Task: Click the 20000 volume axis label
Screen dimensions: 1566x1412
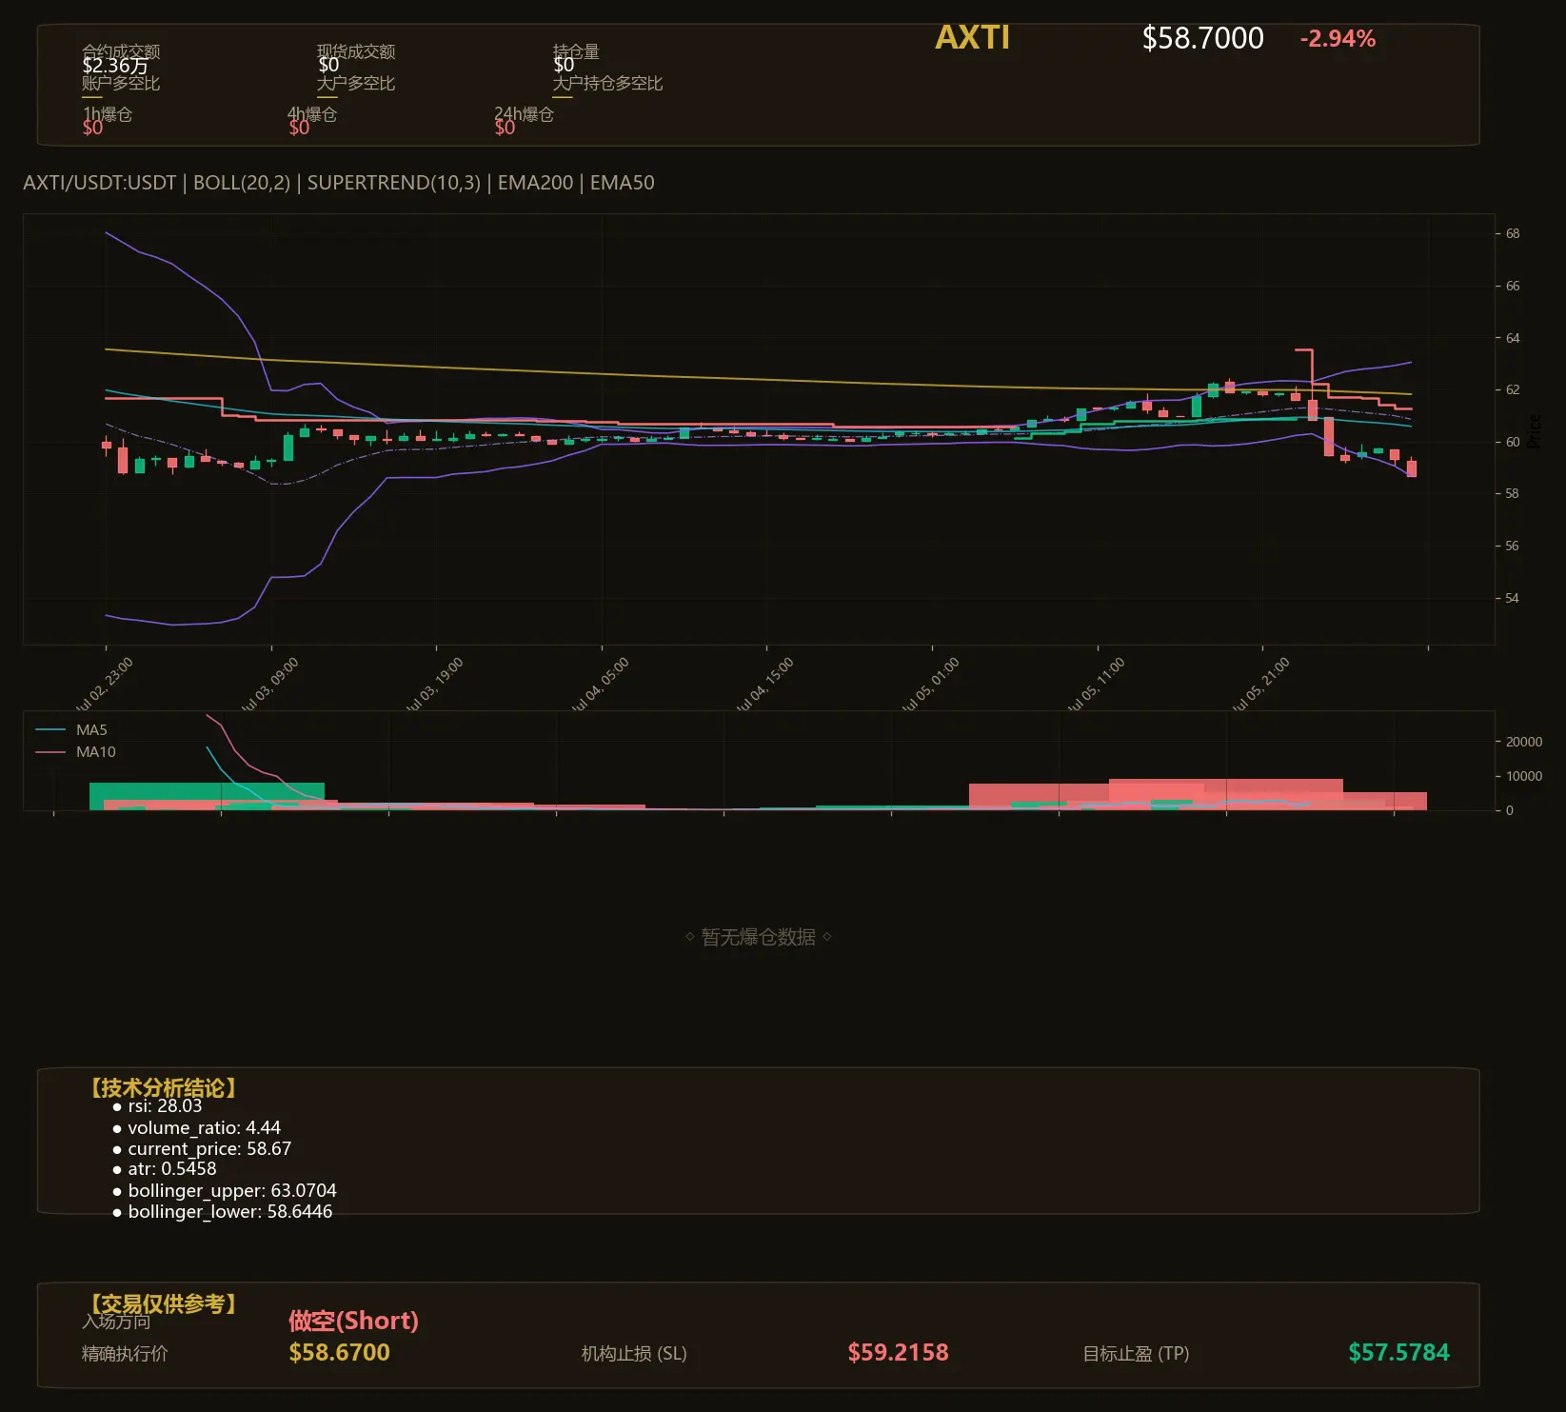Action: coord(1523,742)
